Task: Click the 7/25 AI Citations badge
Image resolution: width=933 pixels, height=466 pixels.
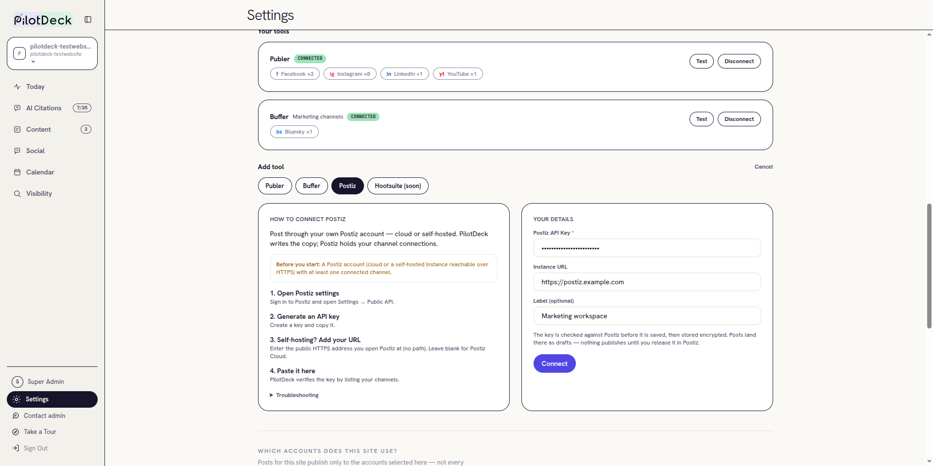Action: pyautogui.click(x=82, y=108)
